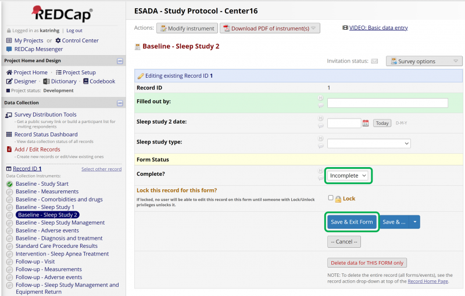Click in the Filled out by text field
465x296 pixels.
coord(387,103)
